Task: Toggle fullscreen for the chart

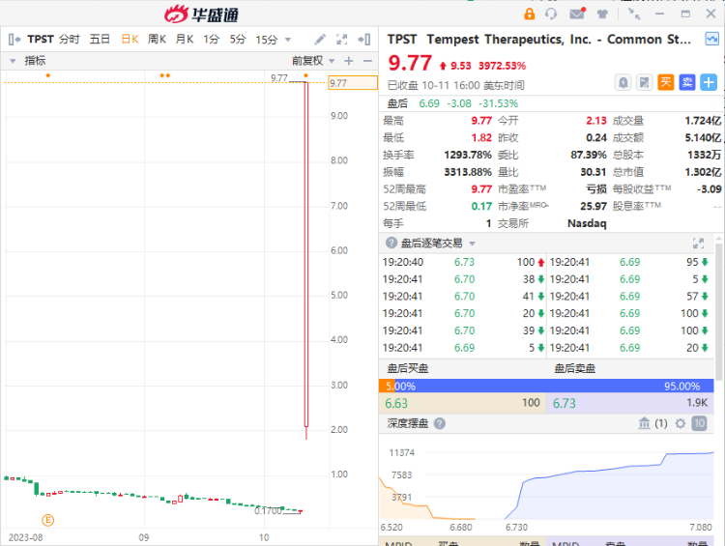Action: click(x=341, y=40)
